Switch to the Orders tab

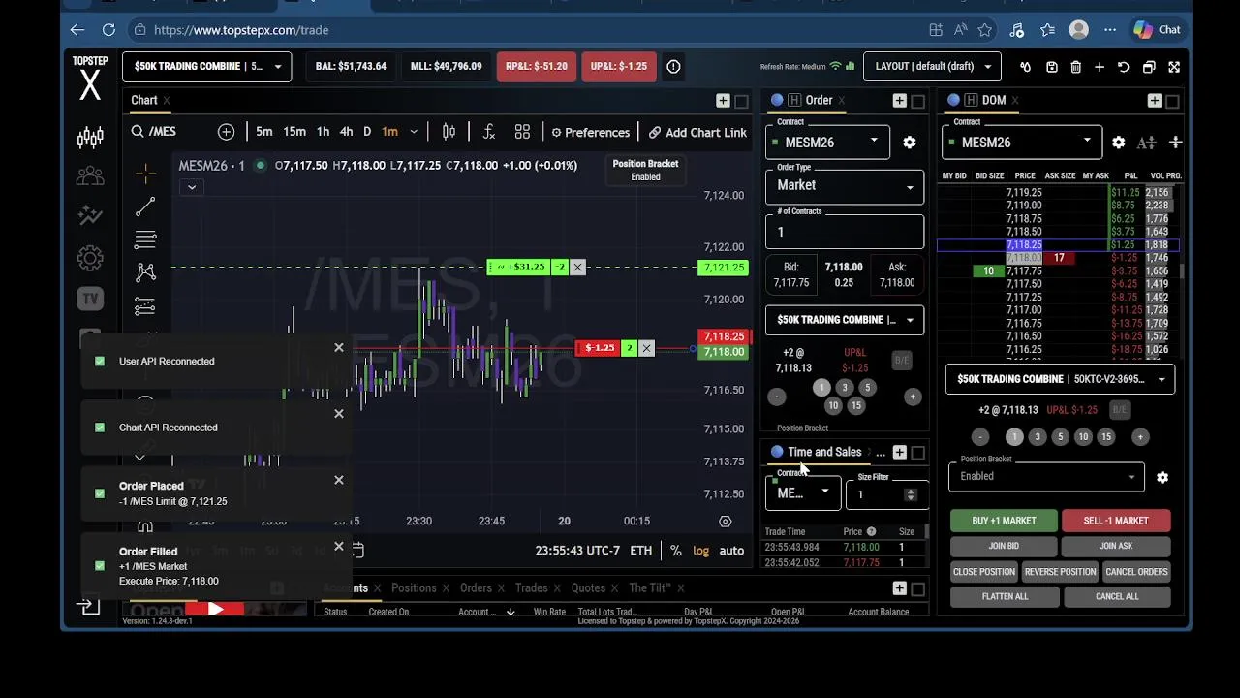(x=476, y=588)
